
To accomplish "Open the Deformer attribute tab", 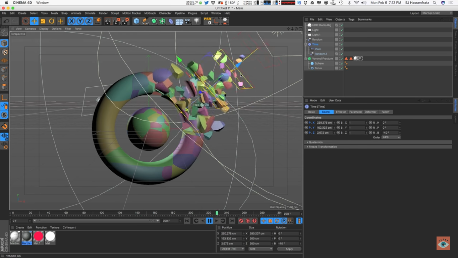I will coord(370,112).
